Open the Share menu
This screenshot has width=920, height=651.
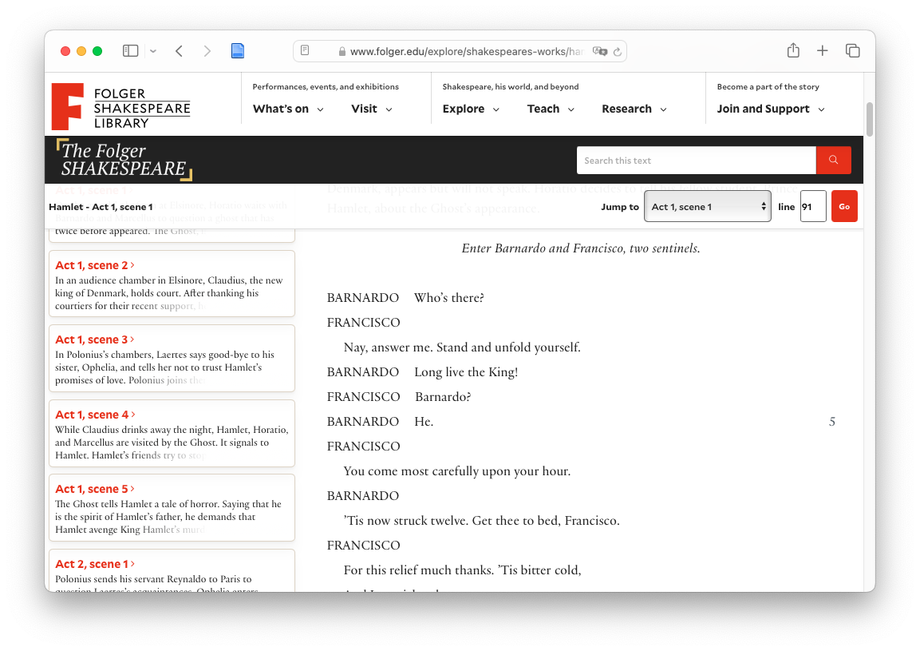coord(793,50)
